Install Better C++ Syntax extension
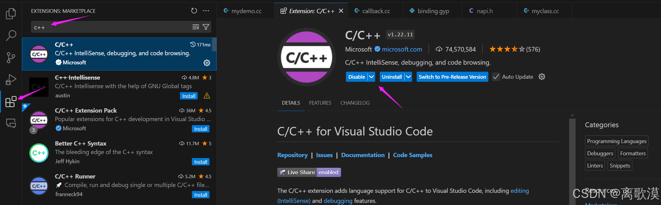Viewport: 661px width, 205px height. pyautogui.click(x=201, y=162)
